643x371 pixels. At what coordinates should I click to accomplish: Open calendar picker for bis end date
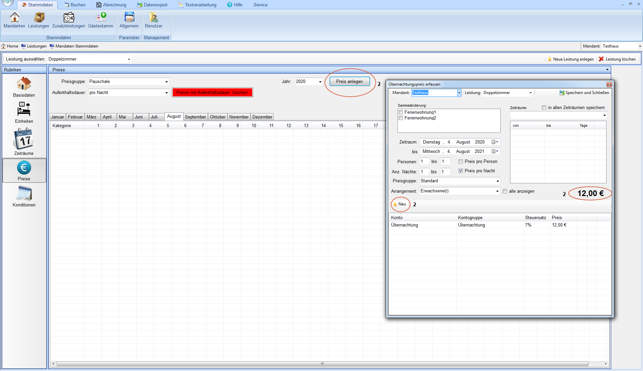click(495, 152)
